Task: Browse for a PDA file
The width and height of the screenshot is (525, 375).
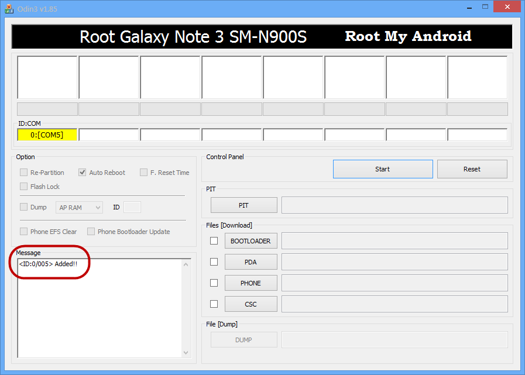Action: tap(251, 262)
